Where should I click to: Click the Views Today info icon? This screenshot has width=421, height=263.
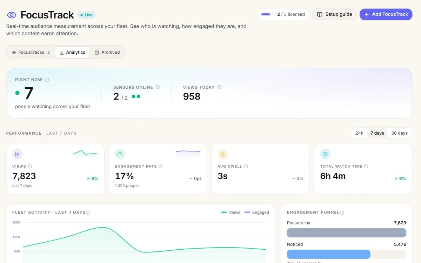click(219, 87)
